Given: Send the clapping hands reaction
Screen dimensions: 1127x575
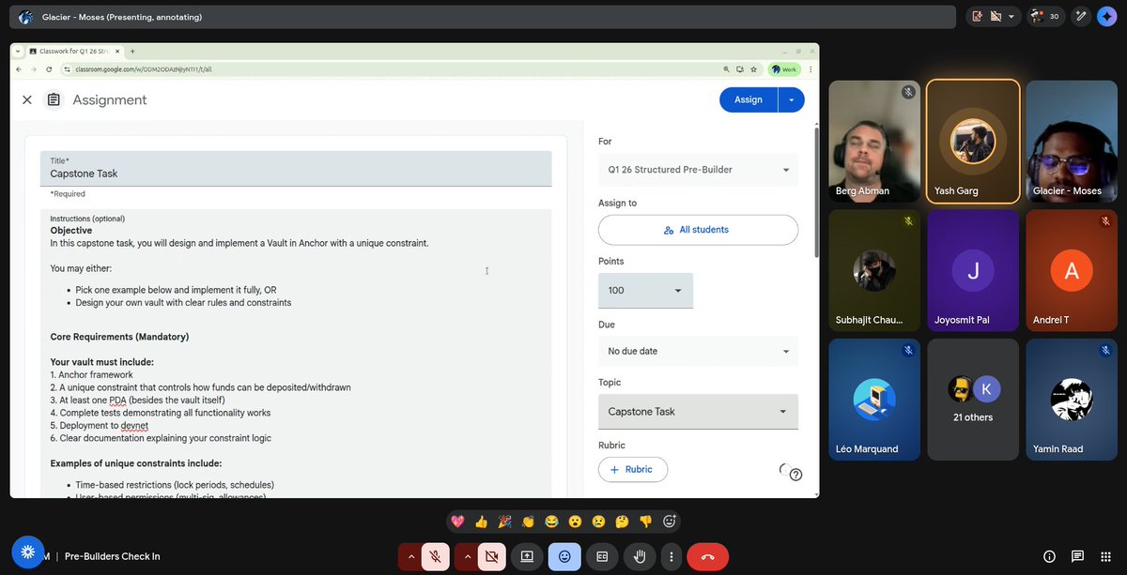Looking at the screenshot, I should tap(528, 522).
